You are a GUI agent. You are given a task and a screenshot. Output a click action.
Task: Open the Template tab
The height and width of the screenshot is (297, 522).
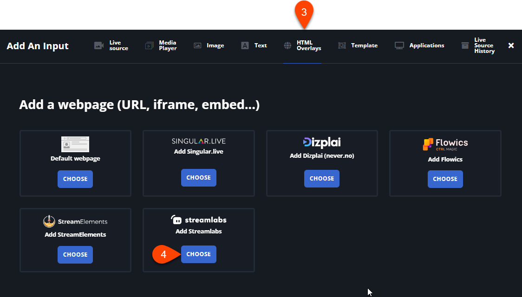click(x=358, y=45)
